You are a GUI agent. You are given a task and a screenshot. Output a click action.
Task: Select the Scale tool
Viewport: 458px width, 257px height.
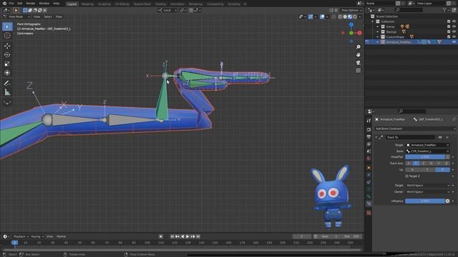(7, 64)
